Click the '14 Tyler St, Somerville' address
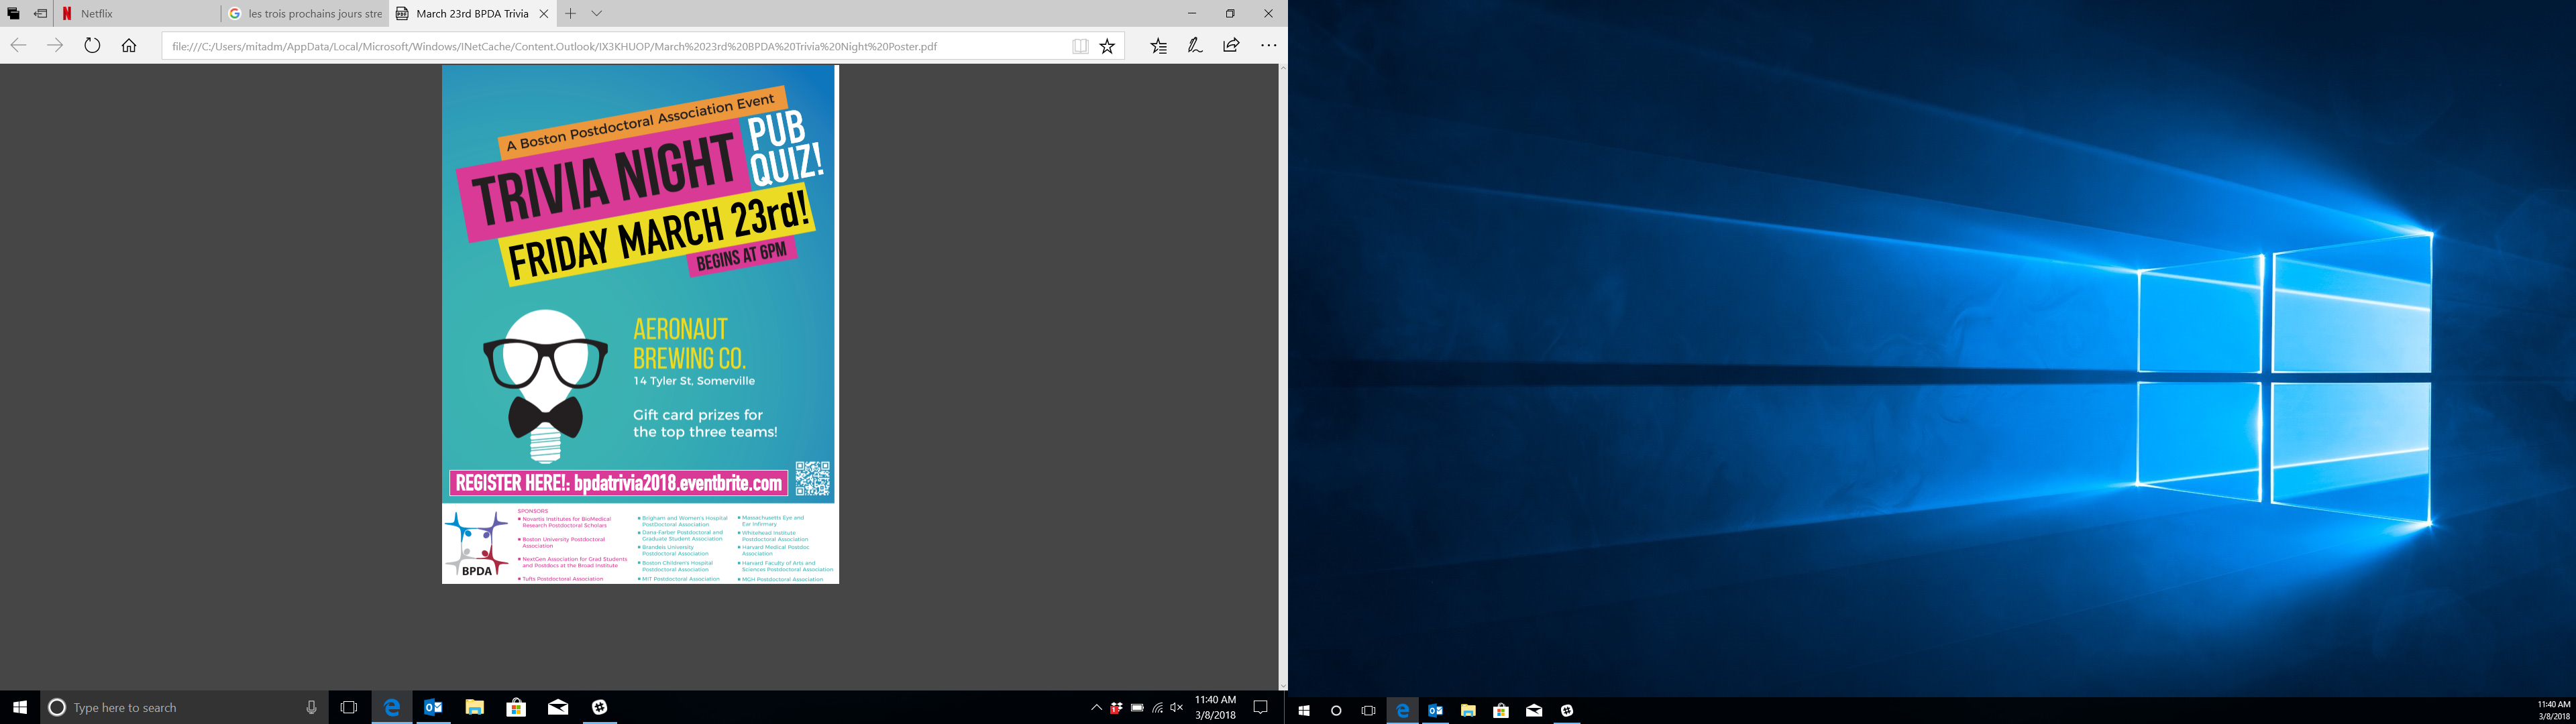2576x724 pixels. coord(694,381)
